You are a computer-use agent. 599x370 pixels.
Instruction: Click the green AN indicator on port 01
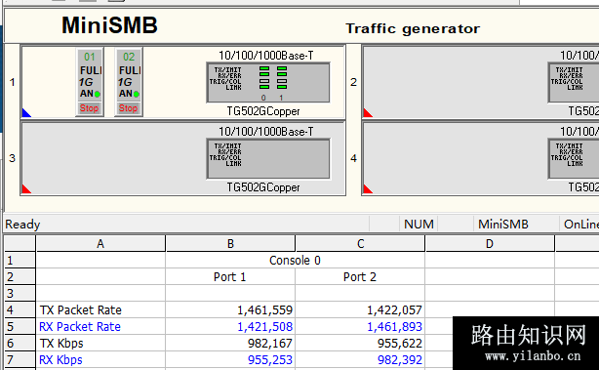[98, 94]
